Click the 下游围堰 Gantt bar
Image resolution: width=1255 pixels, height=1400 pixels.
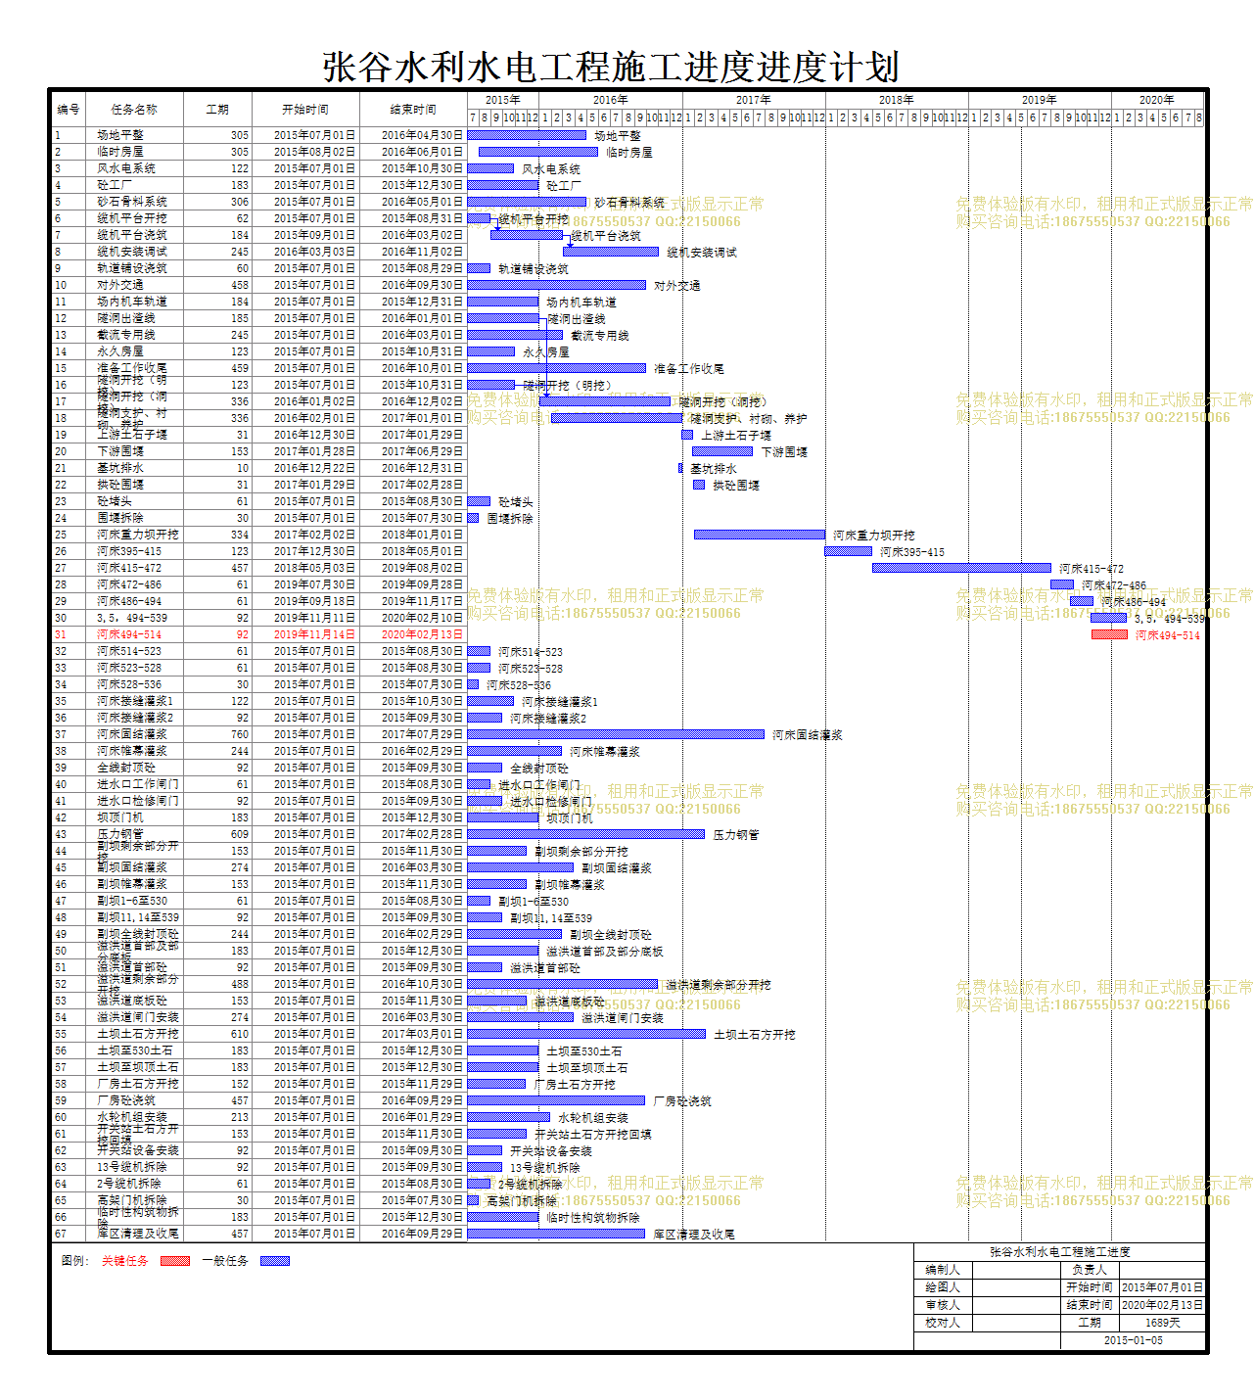722,451
